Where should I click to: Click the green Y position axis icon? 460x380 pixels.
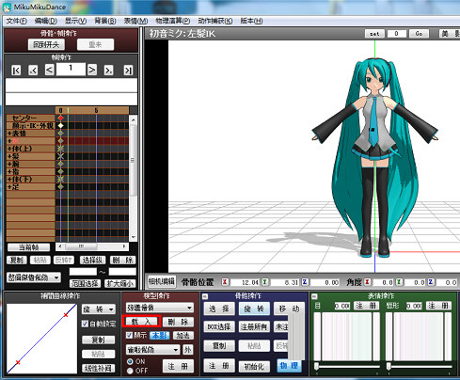(264, 282)
